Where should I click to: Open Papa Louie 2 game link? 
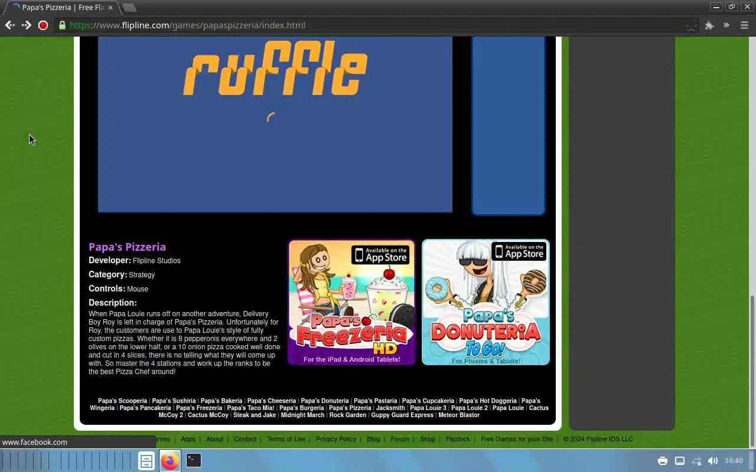point(470,408)
